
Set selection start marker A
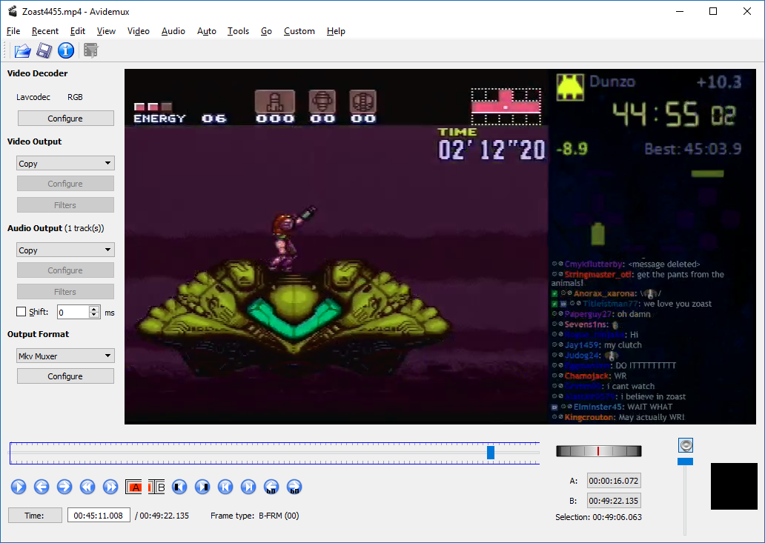coord(133,487)
